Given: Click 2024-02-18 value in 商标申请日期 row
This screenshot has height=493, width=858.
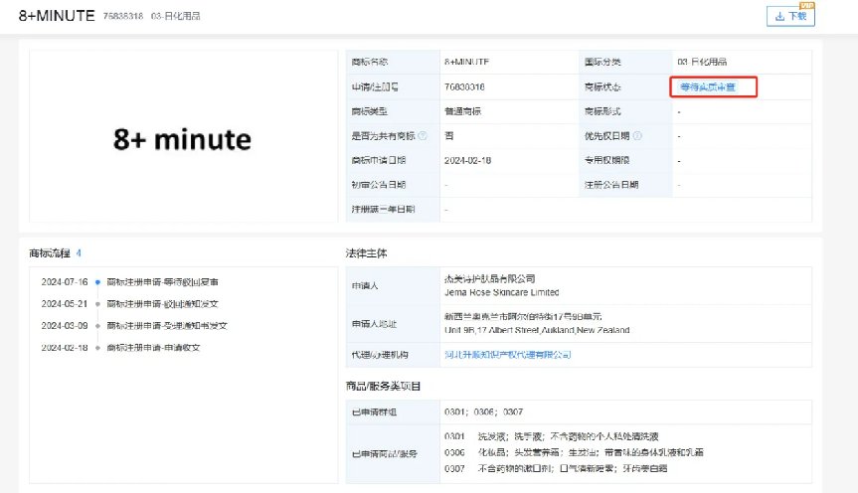Looking at the screenshot, I should click(x=468, y=160).
